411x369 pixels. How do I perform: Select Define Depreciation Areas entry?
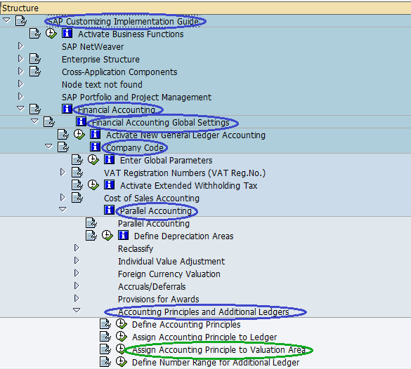[x=184, y=236]
